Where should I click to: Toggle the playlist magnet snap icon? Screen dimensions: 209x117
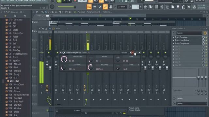pos(37,12)
